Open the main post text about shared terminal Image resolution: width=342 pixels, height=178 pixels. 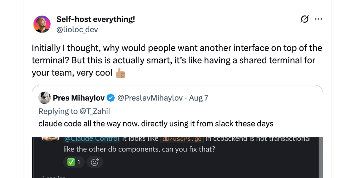177,60
